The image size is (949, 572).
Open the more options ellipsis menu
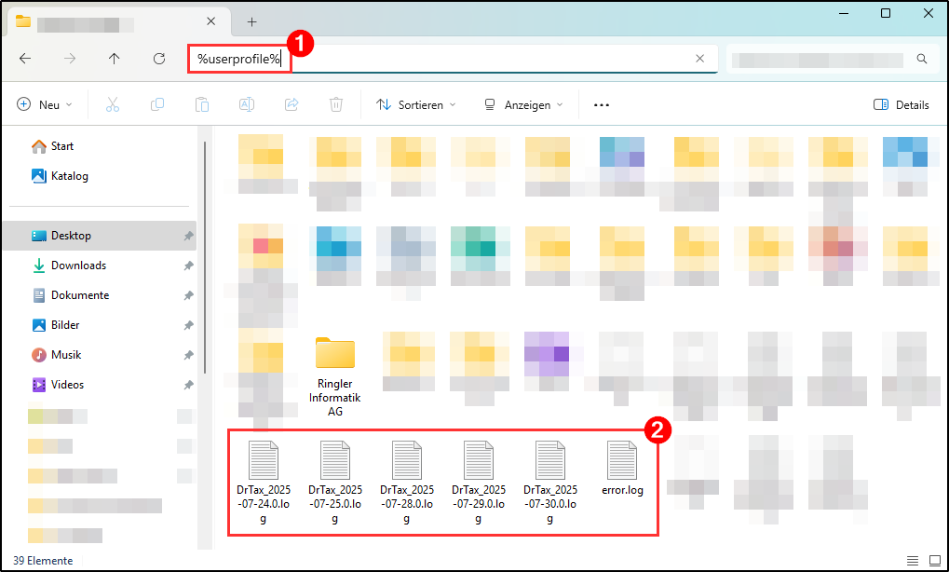tap(601, 105)
